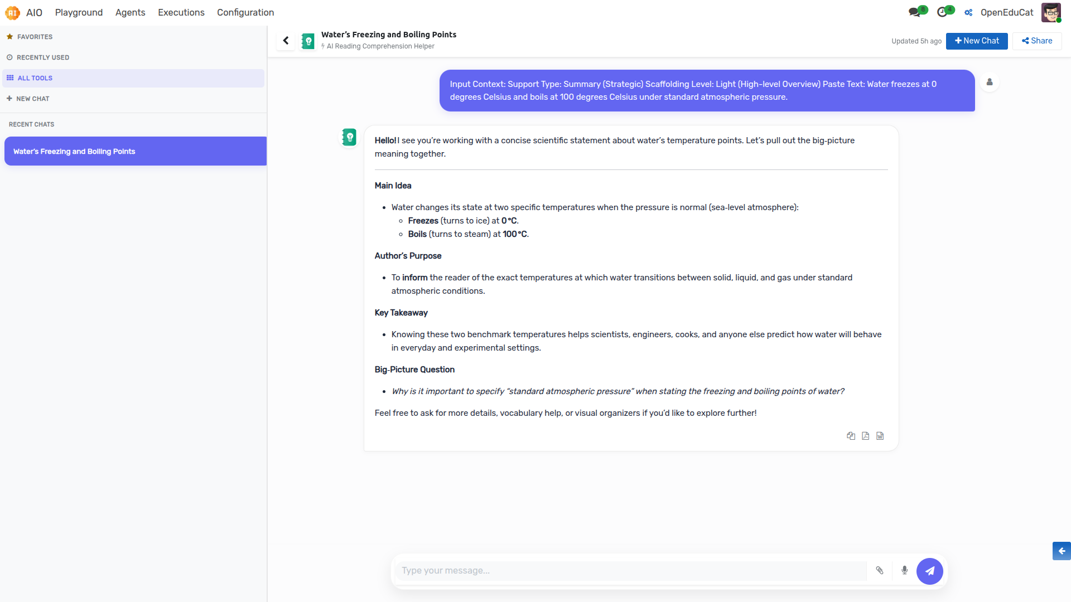Click the send message paper-plane button

(929, 571)
